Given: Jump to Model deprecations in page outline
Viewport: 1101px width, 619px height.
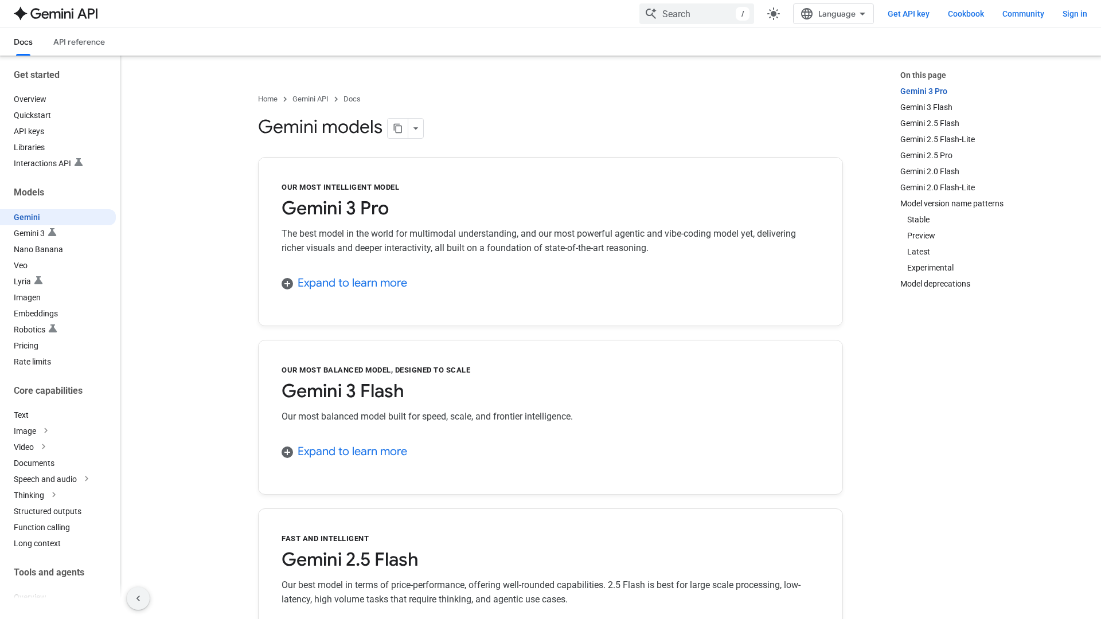Looking at the screenshot, I should click(935, 284).
